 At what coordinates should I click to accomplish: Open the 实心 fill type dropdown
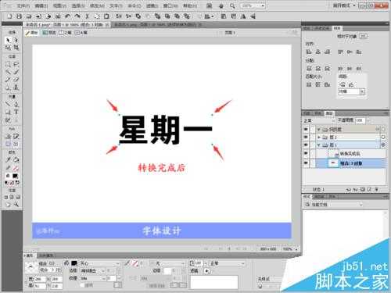(99, 263)
